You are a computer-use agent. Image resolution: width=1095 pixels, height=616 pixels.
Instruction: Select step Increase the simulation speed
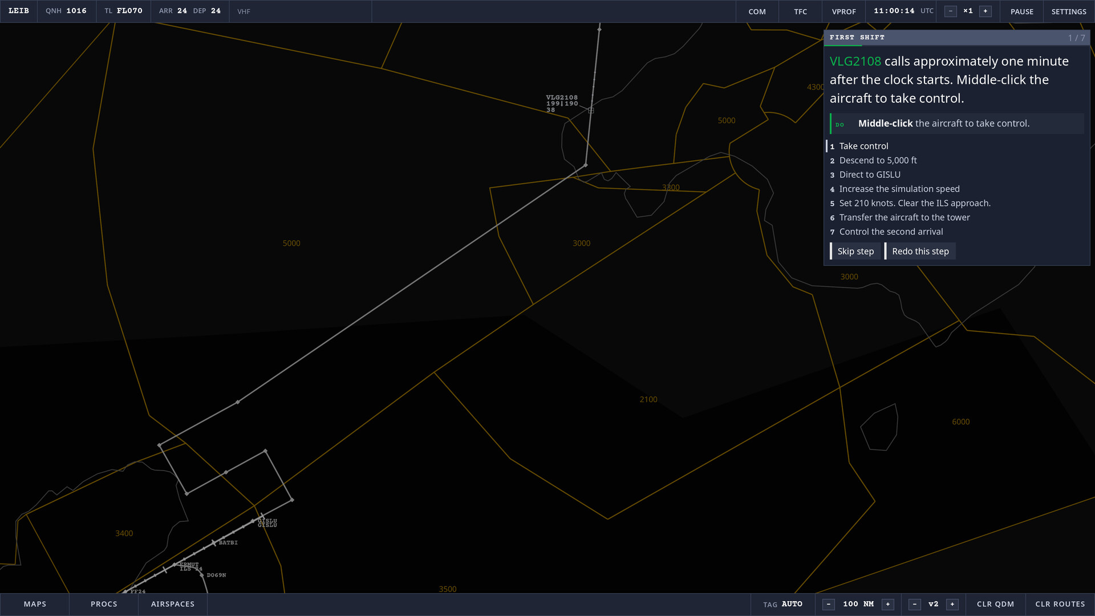tap(956, 189)
